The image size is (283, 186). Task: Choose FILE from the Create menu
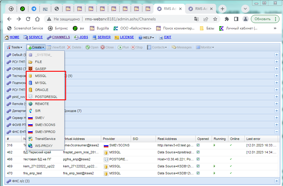(45, 62)
